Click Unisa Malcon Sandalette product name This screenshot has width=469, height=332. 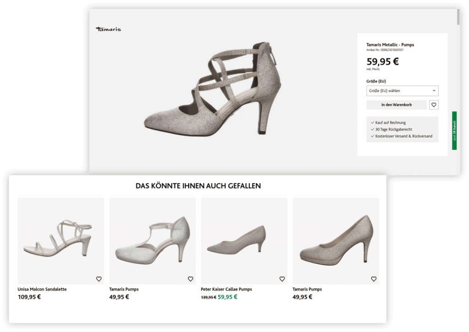click(42, 289)
